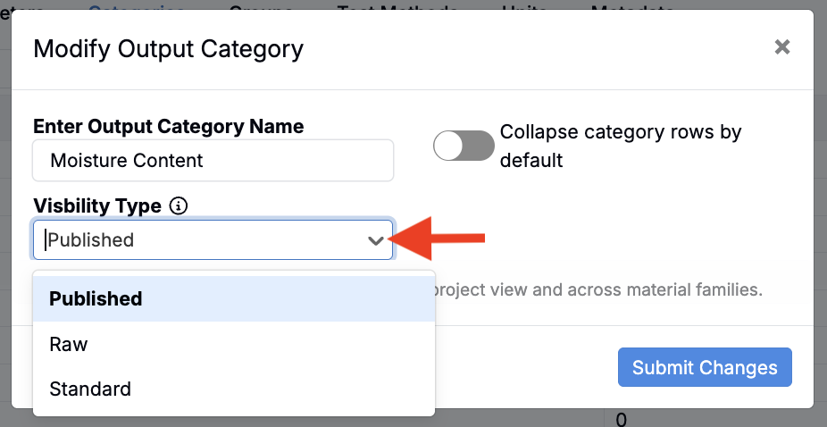Click the red arrow pointing at dropdown
Viewport: 827px width, 427px height.
click(x=441, y=238)
